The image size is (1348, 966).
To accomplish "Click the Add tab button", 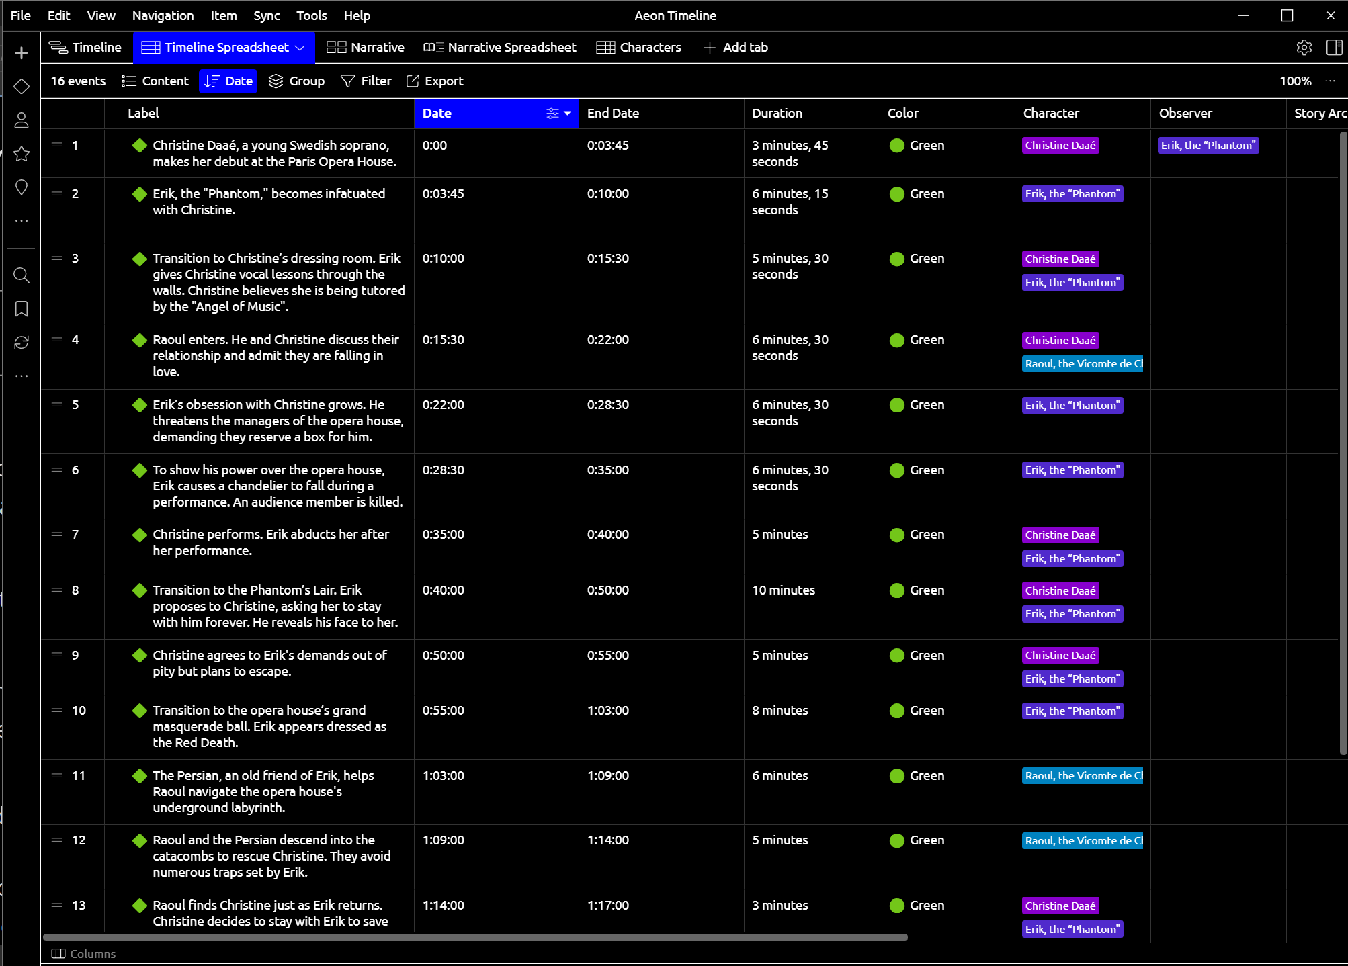I will coord(736,48).
